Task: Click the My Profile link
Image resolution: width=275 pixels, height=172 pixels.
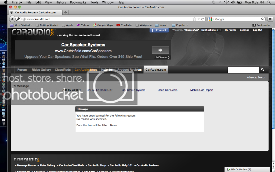Action: (230, 30)
